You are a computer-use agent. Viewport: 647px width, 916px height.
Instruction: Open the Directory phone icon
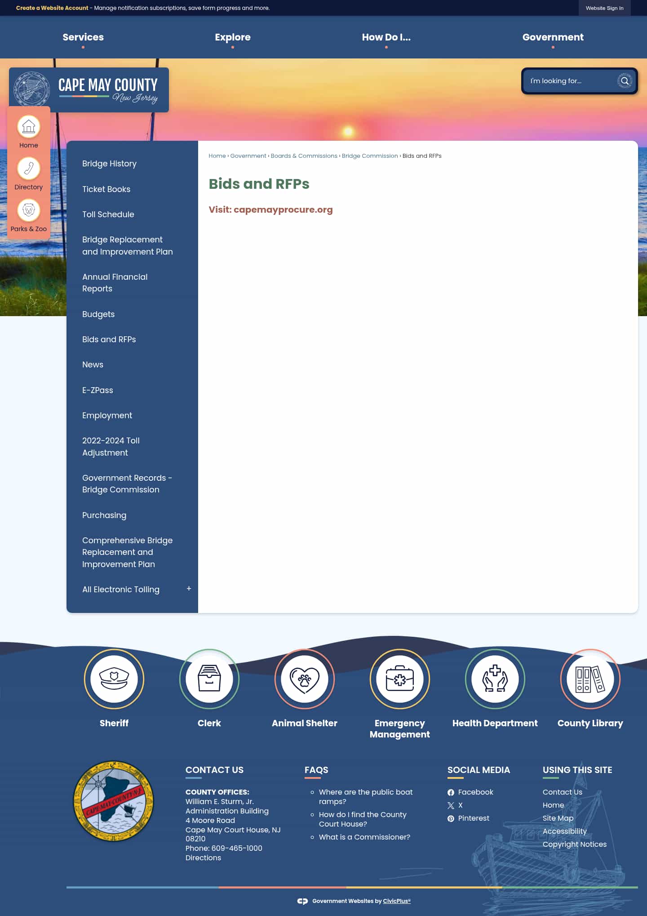click(29, 169)
